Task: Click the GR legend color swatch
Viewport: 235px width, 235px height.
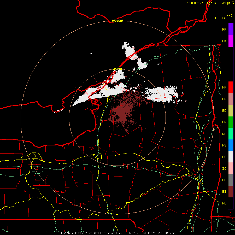Action: [x=231, y=99]
